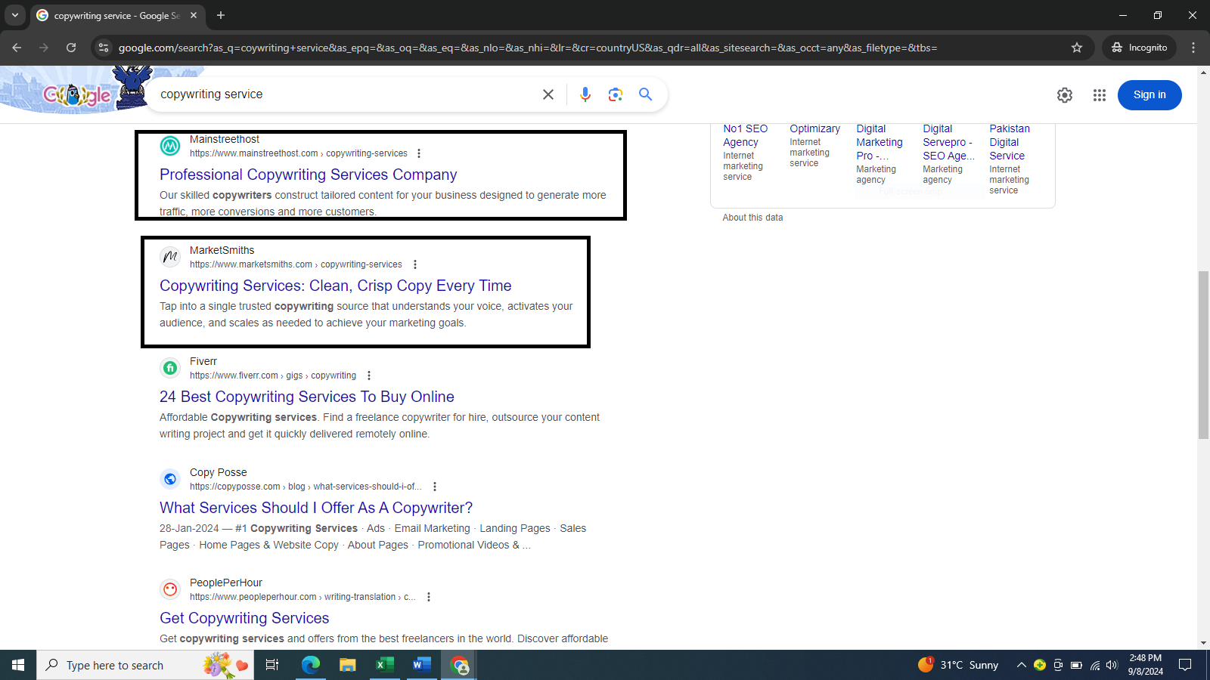Open clock and calendar 2:48 PM
Viewport: 1210px width, 680px height.
coord(1146,665)
